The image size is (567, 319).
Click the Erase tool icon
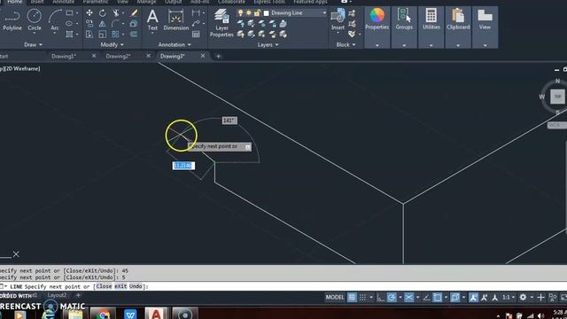[134, 13]
